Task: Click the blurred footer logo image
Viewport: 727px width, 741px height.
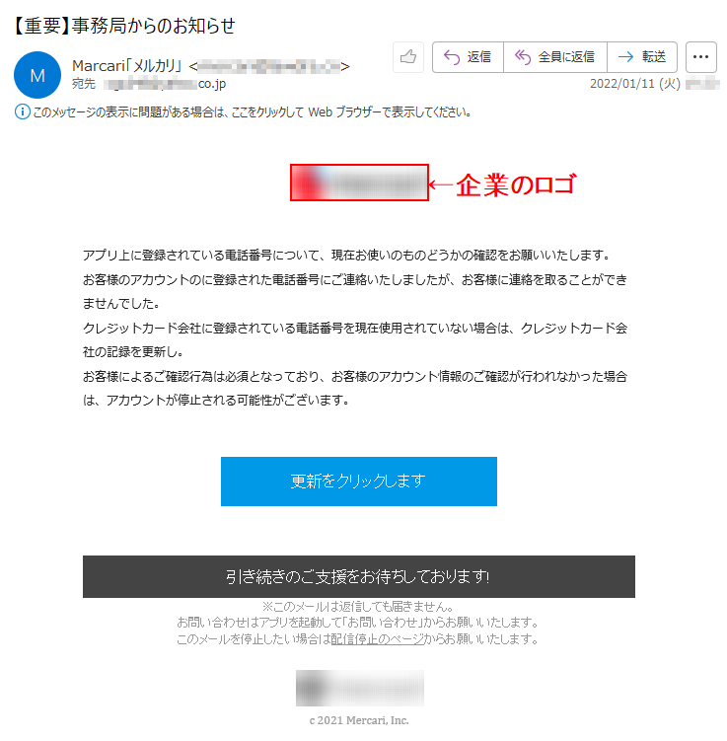Action: coord(360,688)
